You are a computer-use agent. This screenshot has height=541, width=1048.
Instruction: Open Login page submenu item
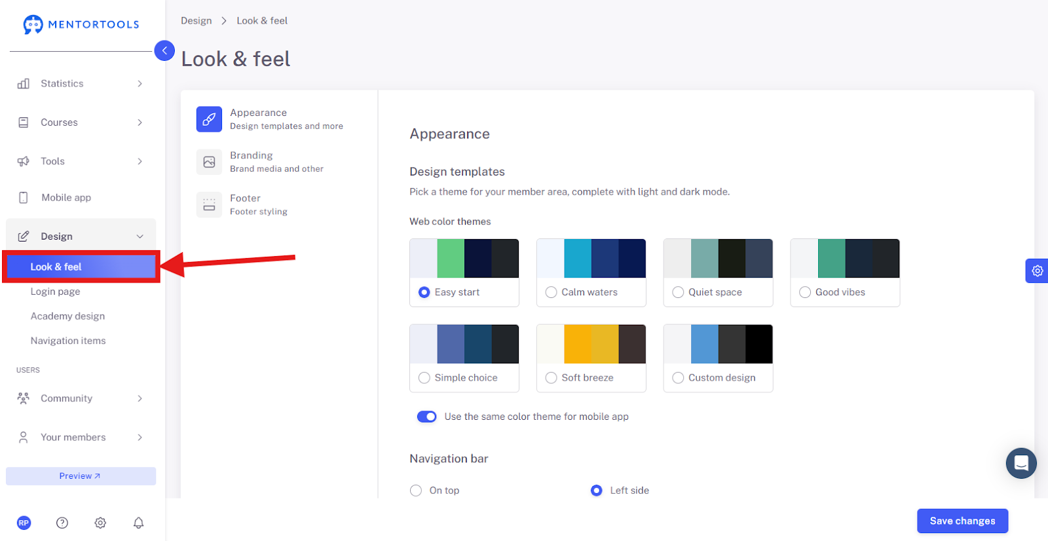coord(56,291)
